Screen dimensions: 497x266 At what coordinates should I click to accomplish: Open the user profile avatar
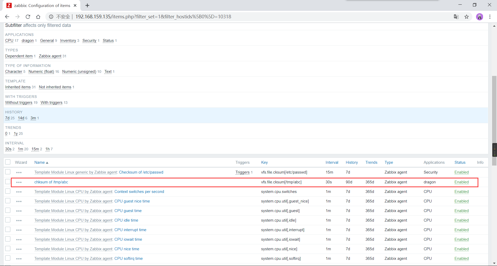click(x=479, y=17)
